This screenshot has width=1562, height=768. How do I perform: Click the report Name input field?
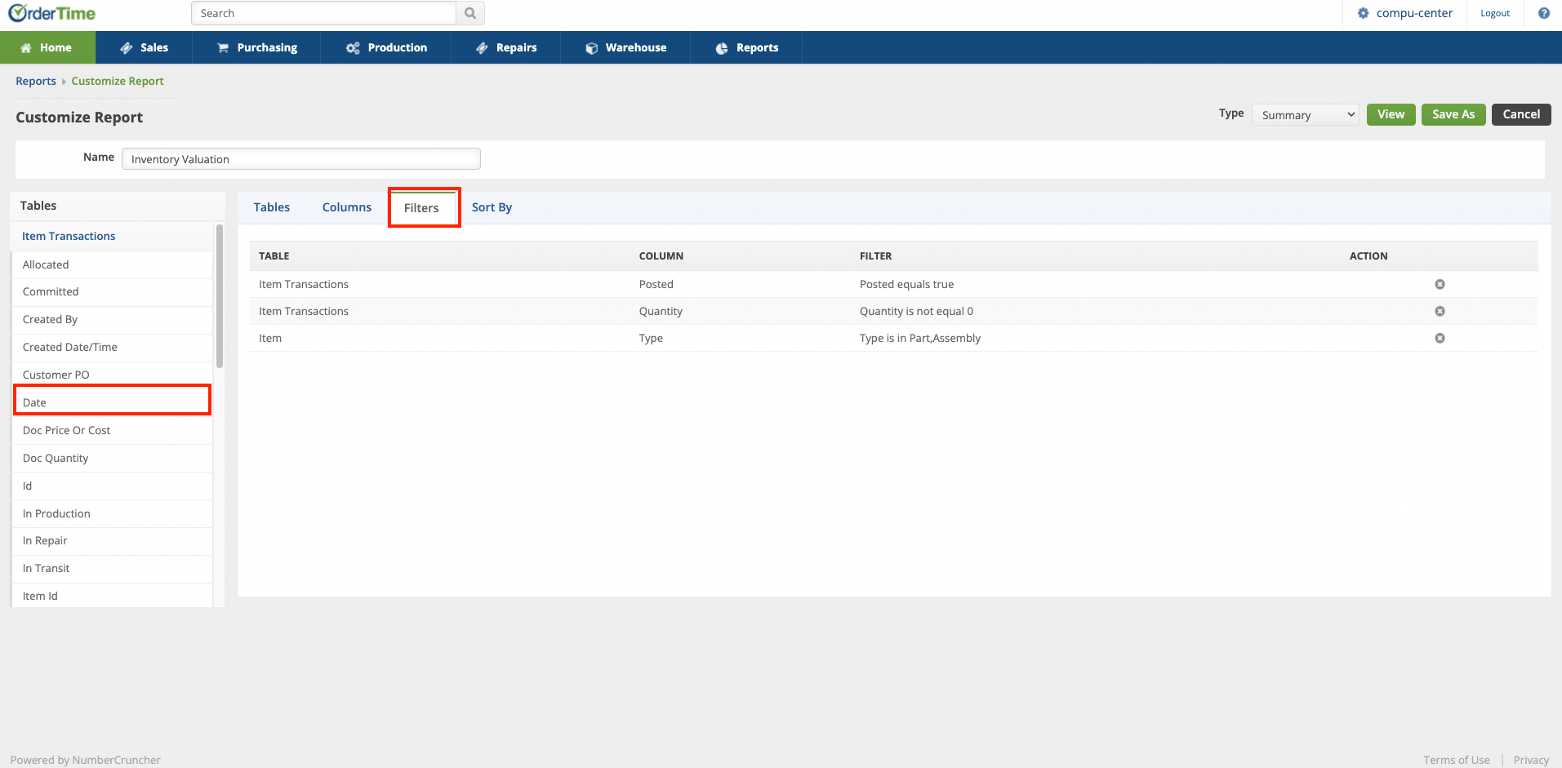point(301,159)
